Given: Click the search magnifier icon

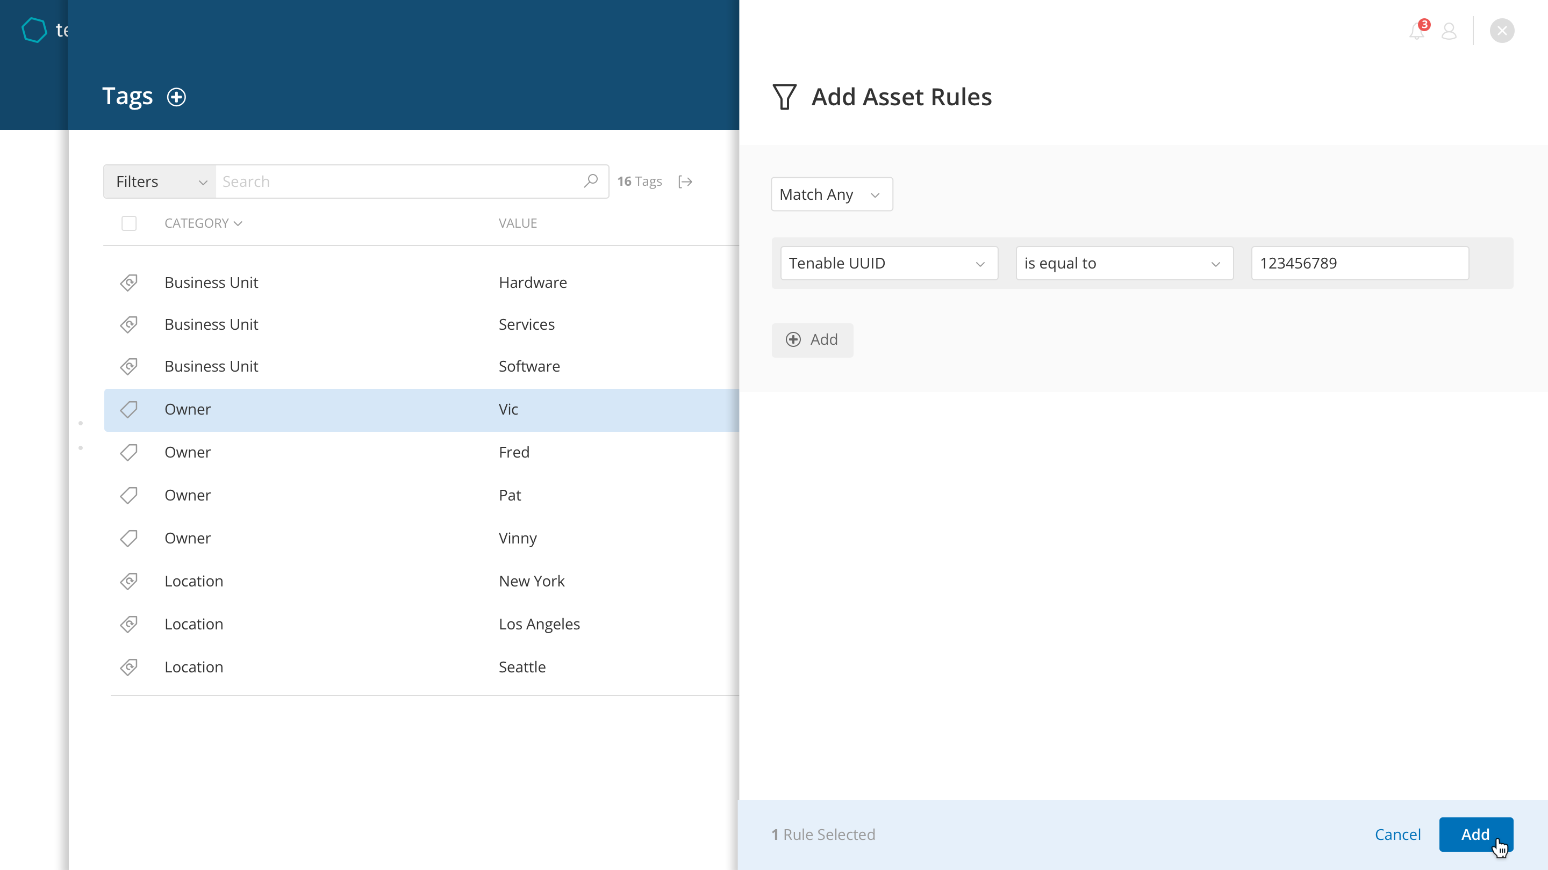Looking at the screenshot, I should tap(591, 181).
